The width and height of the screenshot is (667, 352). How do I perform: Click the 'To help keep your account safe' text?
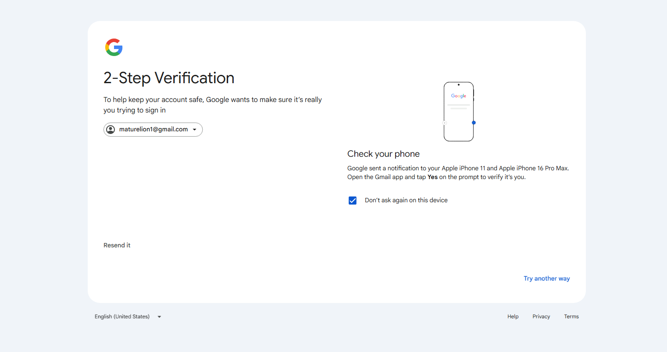click(213, 105)
